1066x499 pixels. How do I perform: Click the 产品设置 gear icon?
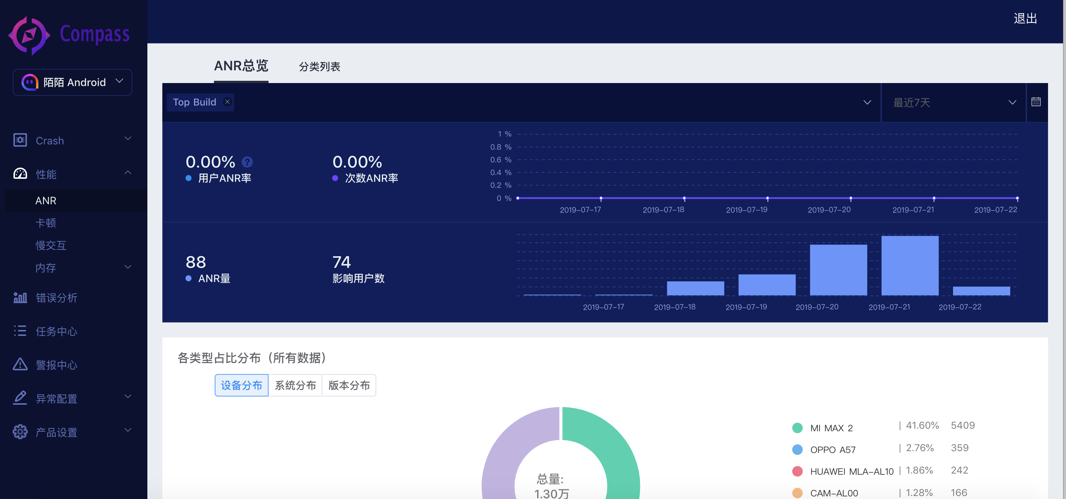20,432
